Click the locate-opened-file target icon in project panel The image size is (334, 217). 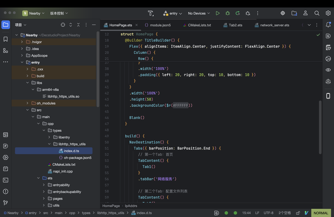63,25
